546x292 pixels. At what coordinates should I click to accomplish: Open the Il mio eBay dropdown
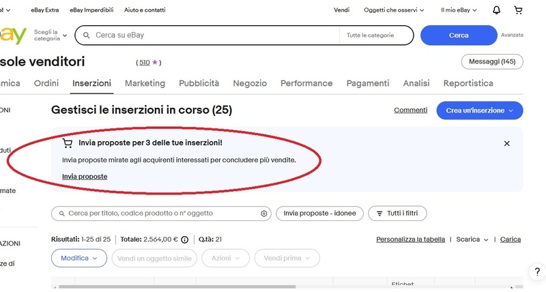tap(459, 10)
